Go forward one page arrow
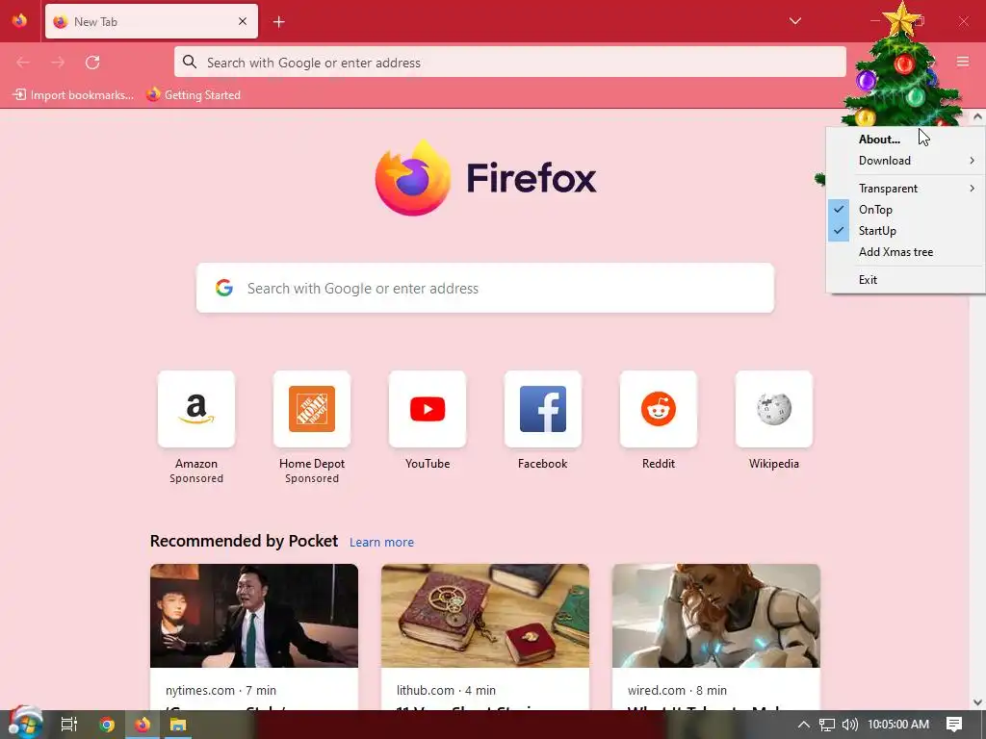Image resolution: width=986 pixels, height=739 pixels. tap(58, 63)
